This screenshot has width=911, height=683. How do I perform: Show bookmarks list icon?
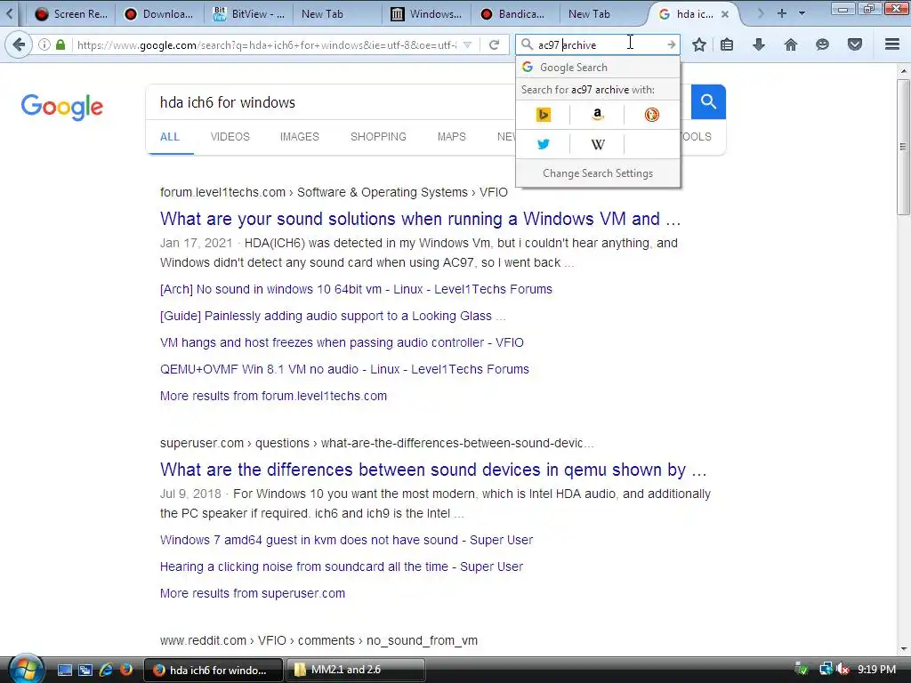(727, 44)
